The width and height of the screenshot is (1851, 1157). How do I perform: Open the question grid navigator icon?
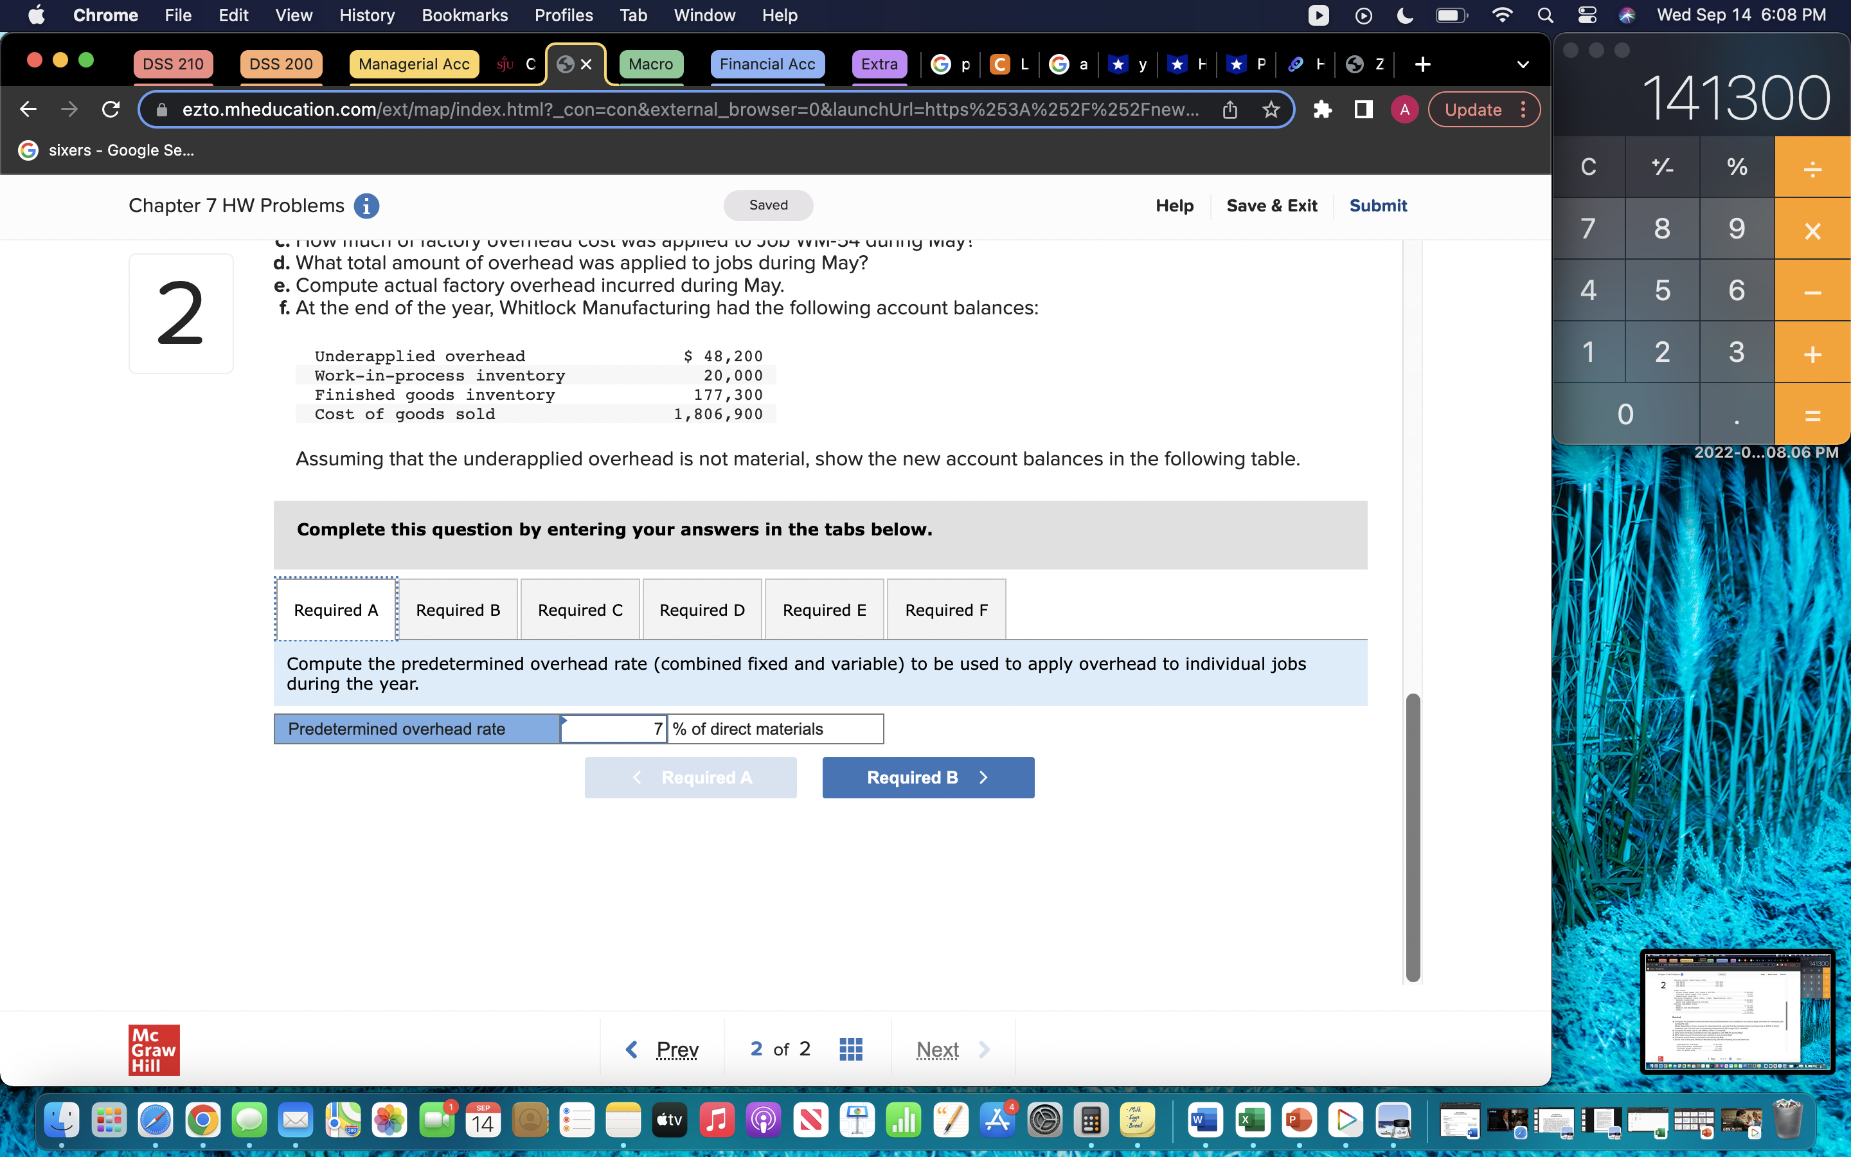click(x=850, y=1049)
